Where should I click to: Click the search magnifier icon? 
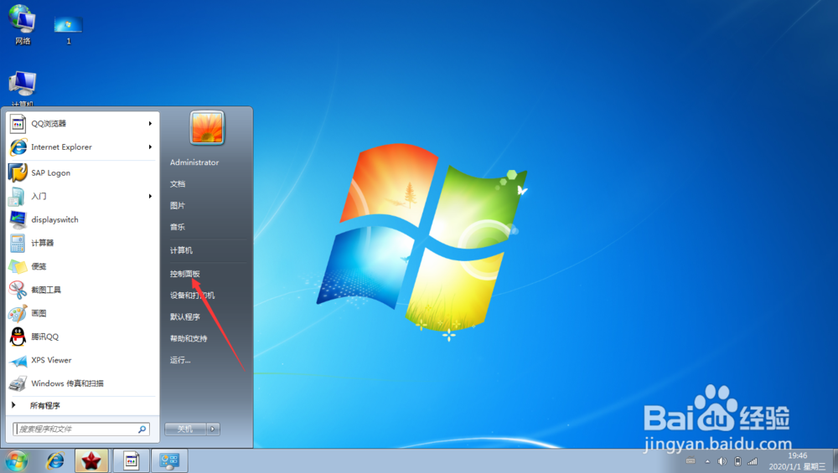[x=142, y=429]
